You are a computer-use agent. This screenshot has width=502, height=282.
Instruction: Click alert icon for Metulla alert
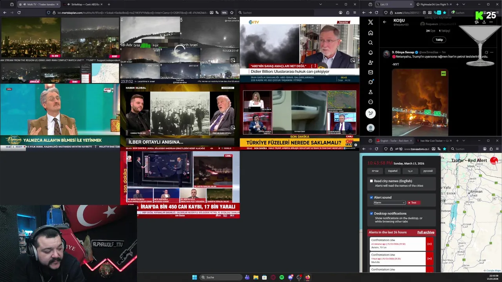(x=429, y=258)
